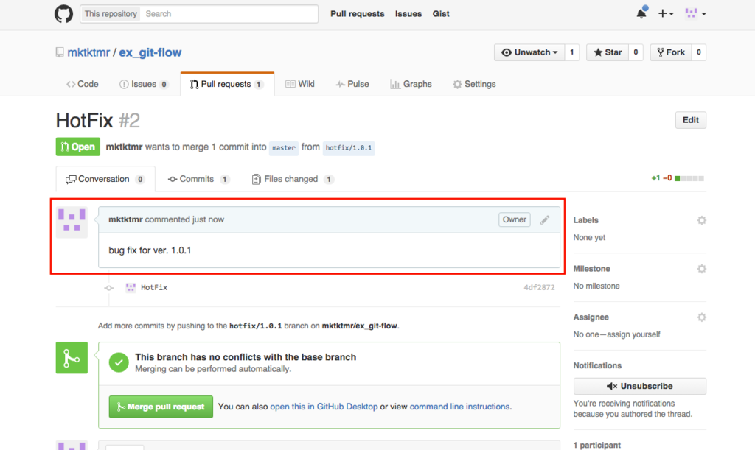Image resolution: width=755 pixels, height=450 pixels.
Task: Select the Pull requests repo tab
Action: click(227, 84)
